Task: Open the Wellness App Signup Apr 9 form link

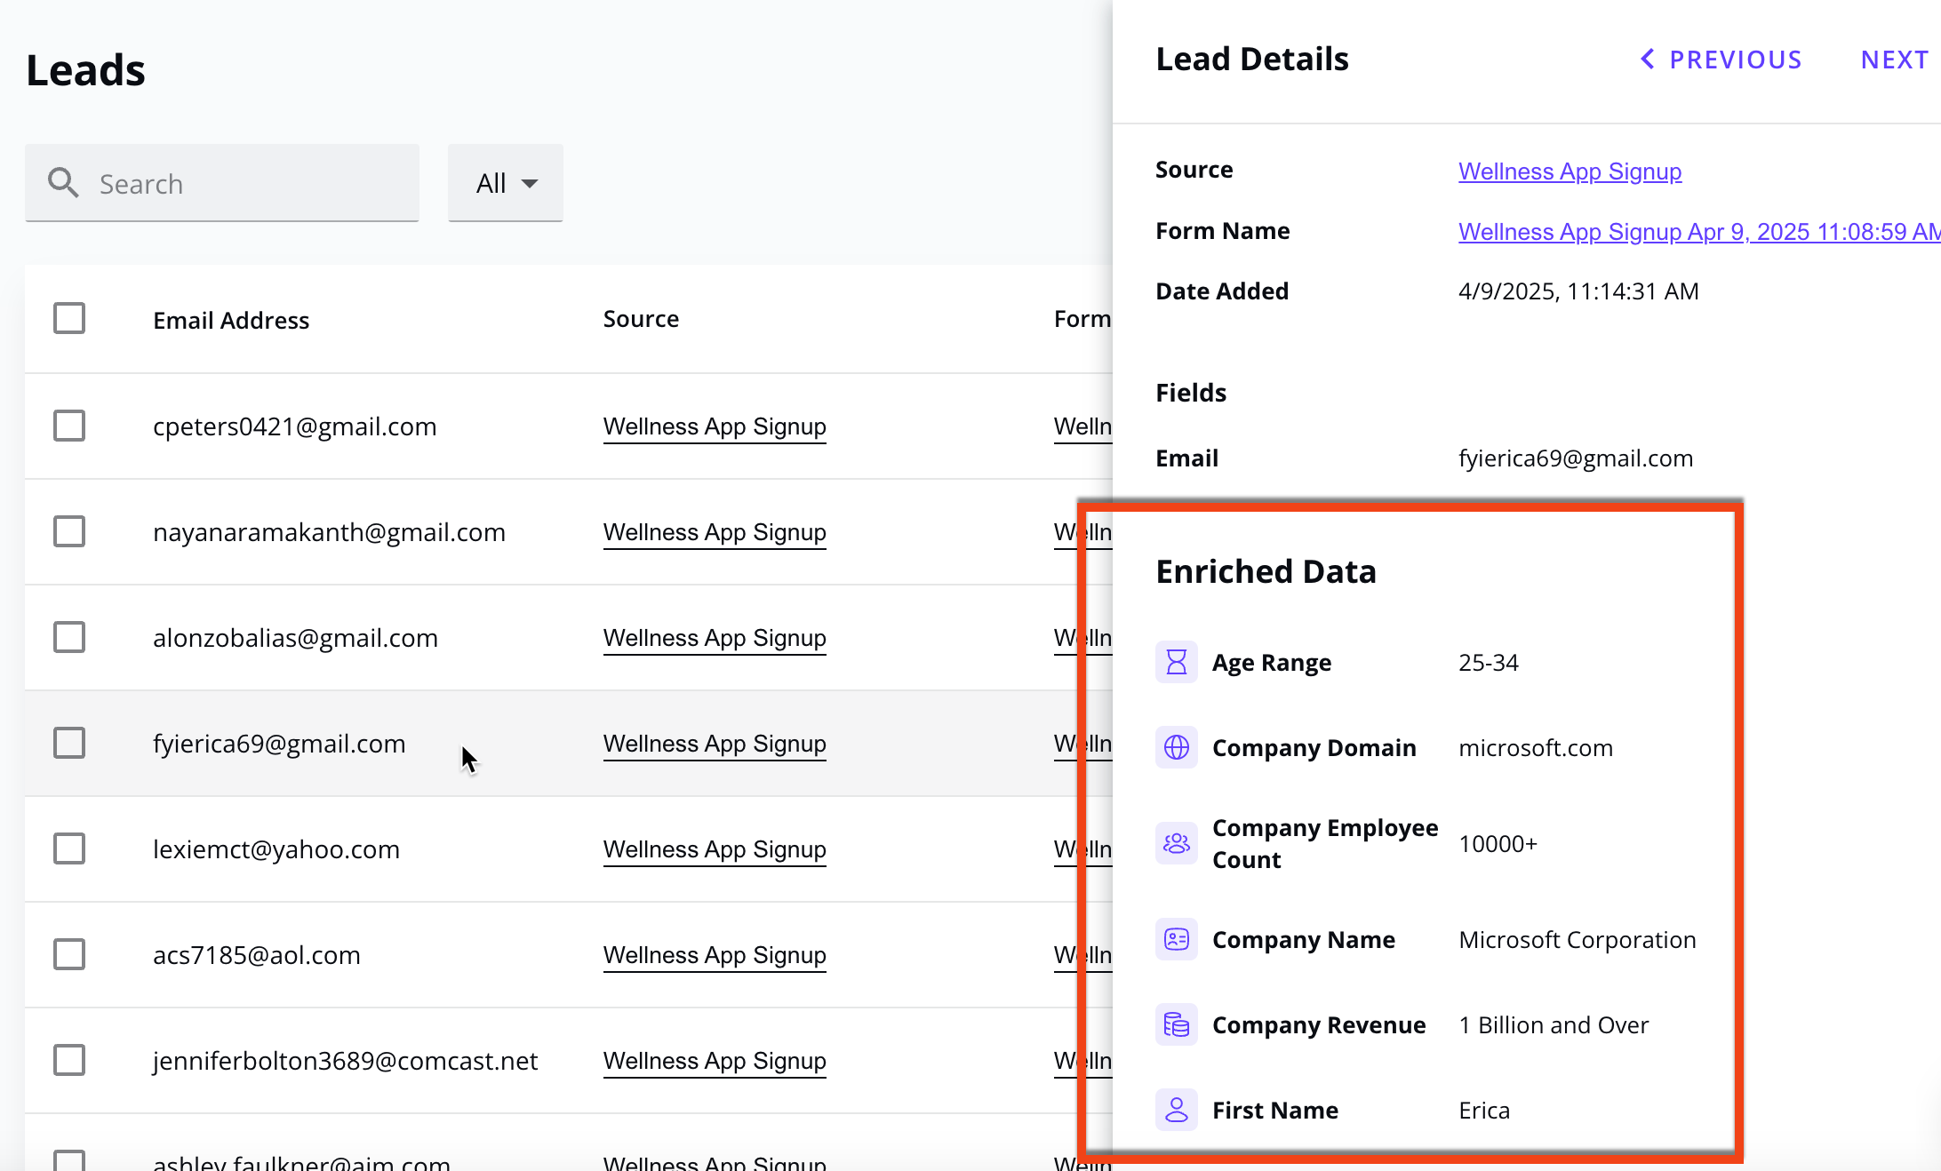Action: click(x=1689, y=231)
